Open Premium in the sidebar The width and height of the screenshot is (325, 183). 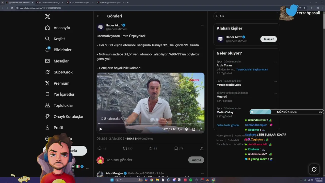click(x=57, y=83)
